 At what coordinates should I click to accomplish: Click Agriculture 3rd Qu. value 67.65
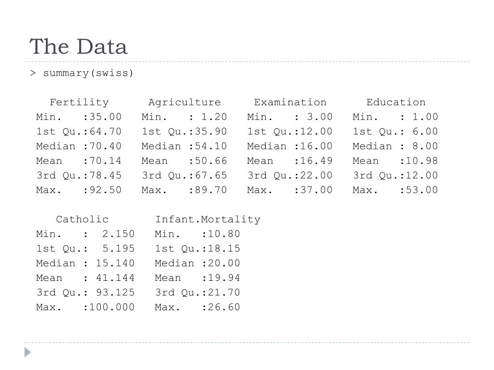(211, 175)
